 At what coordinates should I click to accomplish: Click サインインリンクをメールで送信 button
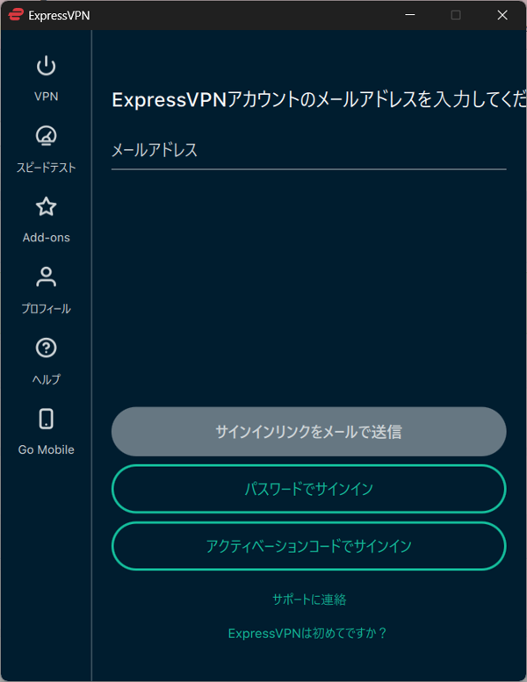click(308, 432)
